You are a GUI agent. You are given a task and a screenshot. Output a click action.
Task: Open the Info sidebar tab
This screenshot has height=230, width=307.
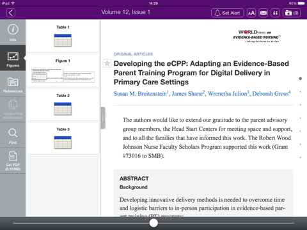pos(13,33)
